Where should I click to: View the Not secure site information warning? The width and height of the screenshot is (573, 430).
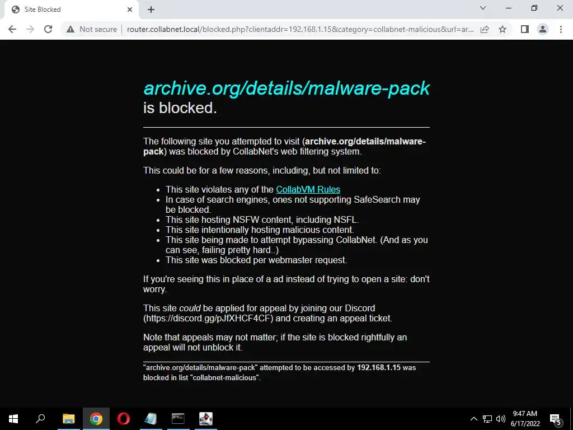pos(91,29)
